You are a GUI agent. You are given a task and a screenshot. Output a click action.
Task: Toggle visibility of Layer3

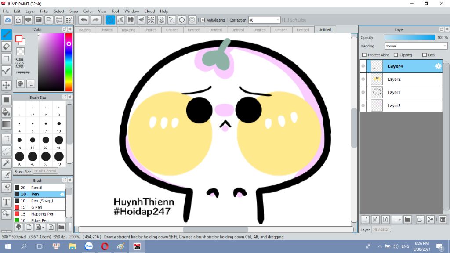tap(363, 105)
